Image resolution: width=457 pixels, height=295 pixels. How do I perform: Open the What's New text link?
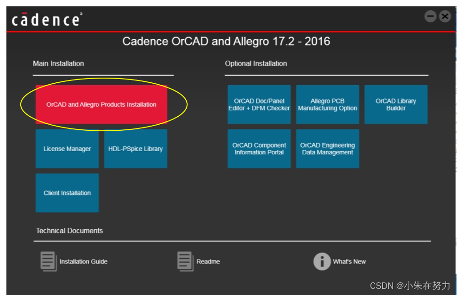click(x=349, y=262)
